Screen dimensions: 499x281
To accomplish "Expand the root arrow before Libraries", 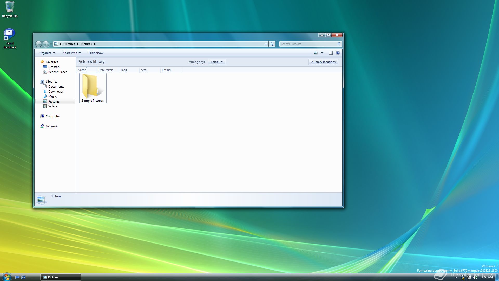I will 60,44.
